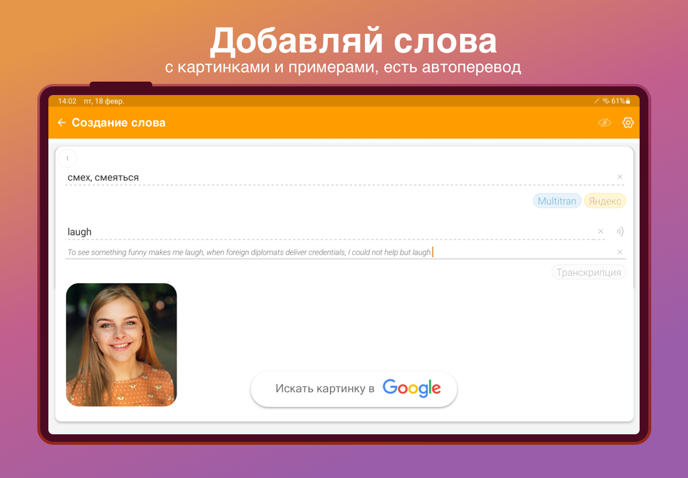688x478 pixels.
Task: Open settings via the gear icon
Action: (628, 123)
